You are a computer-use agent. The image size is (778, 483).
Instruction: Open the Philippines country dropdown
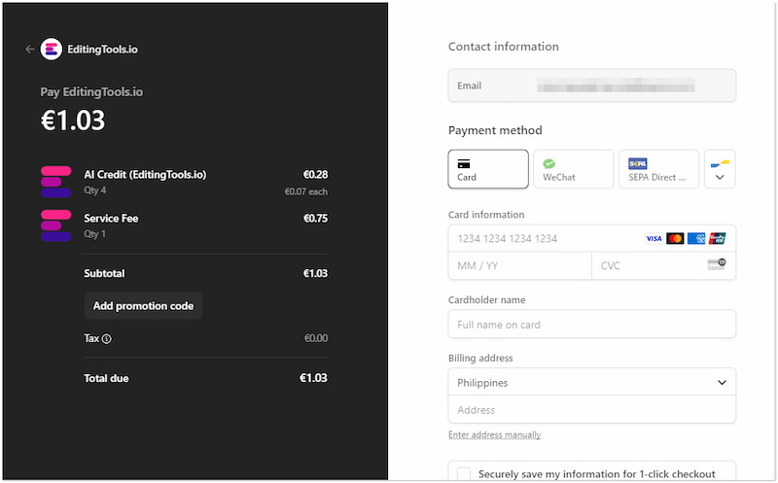pyautogui.click(x=591, y=383)
